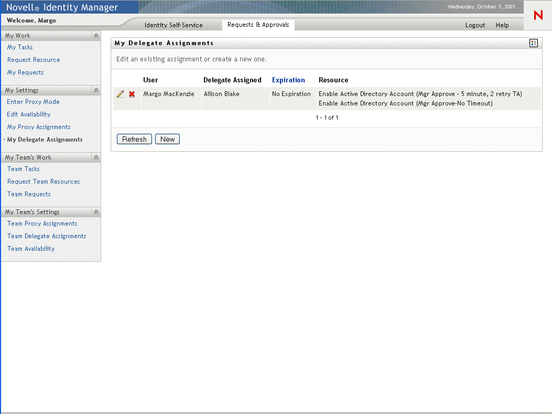The height and width of the screenshot is (414, 552).
Task: Click the Logout link
Action: click(475, 25)
